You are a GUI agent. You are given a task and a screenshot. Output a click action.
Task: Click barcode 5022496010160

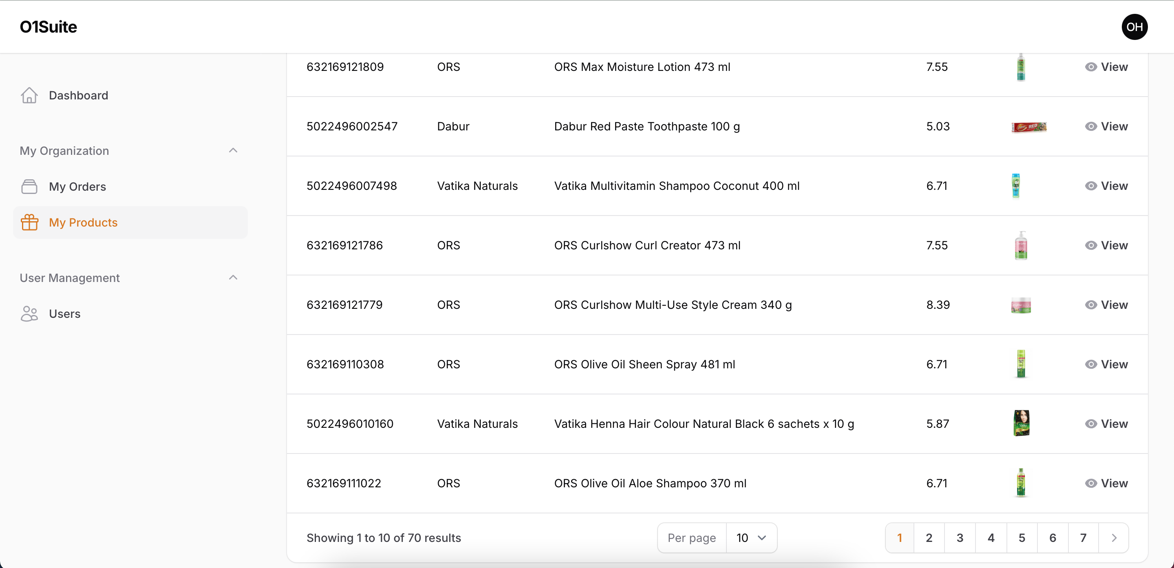[x=350, y=424]
